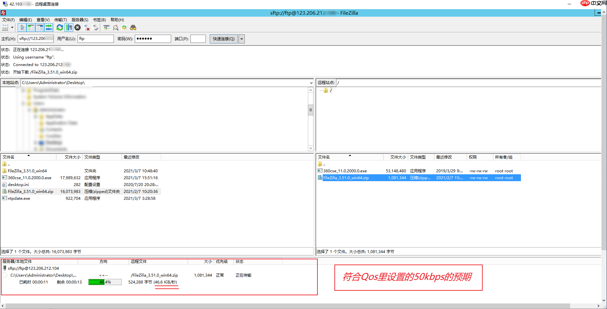Screen dimensions: 607x309
Task: Open the Site Manager
Action: 5,27
